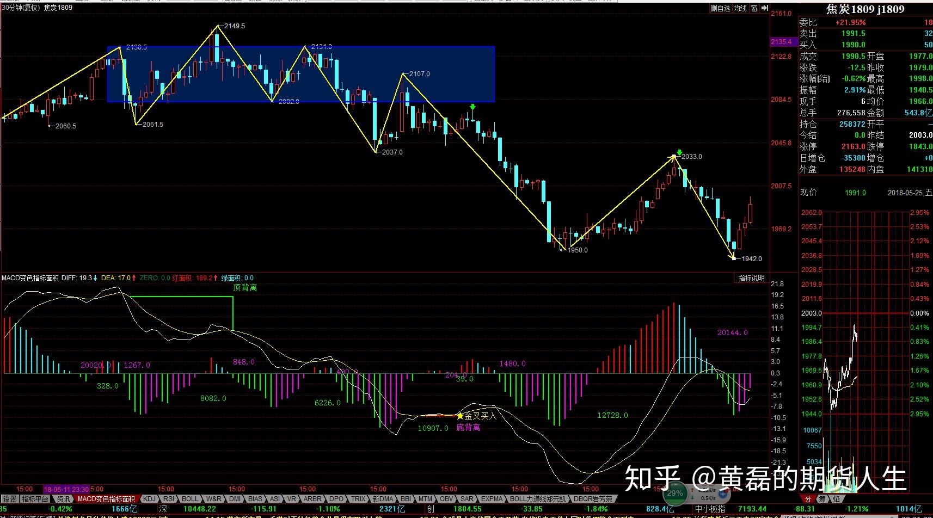Click the 委比 value +21.95%

(850, 22)
